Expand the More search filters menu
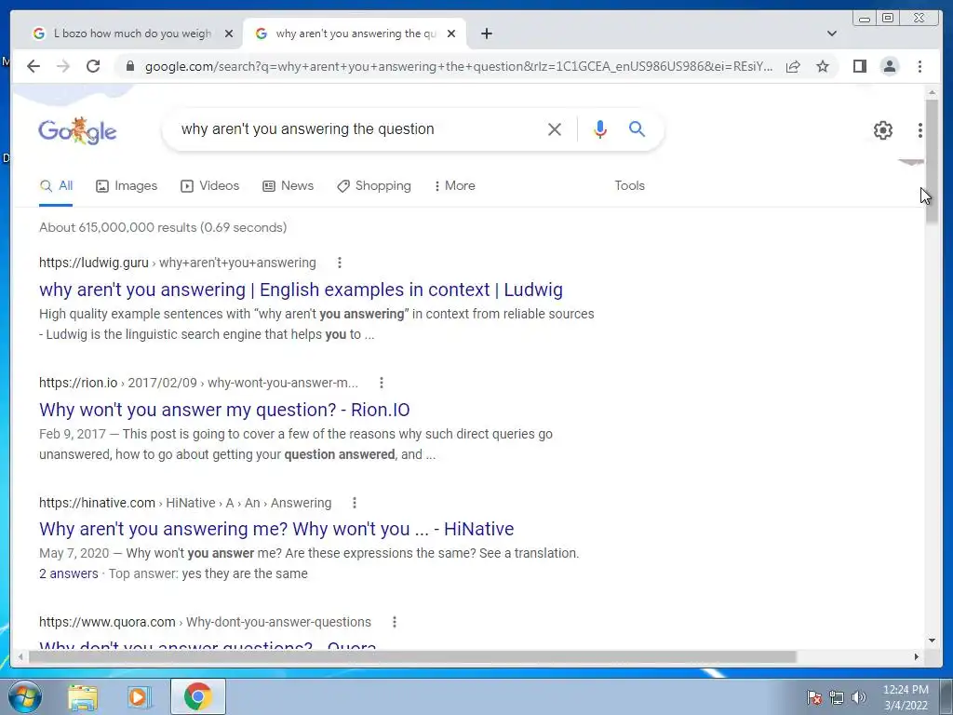 coord(454,185)
